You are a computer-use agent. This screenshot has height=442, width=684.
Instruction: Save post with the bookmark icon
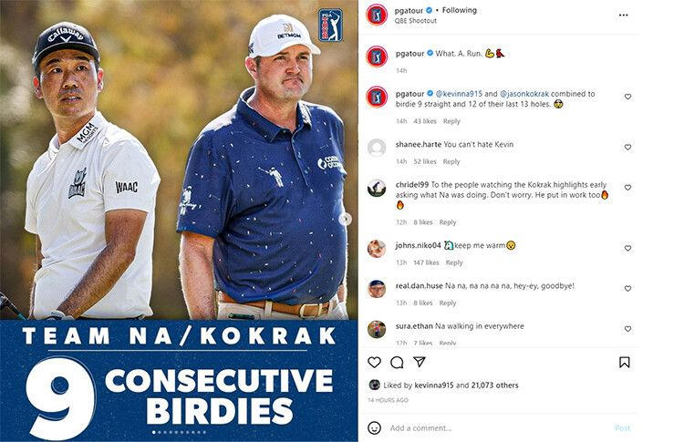tap(624, 362)
